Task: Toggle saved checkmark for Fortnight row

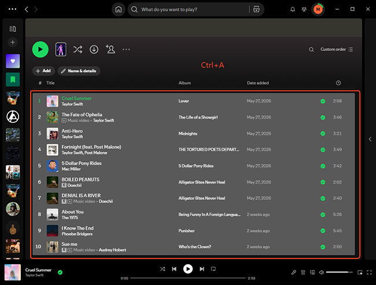Action: (x=323, y=150)
